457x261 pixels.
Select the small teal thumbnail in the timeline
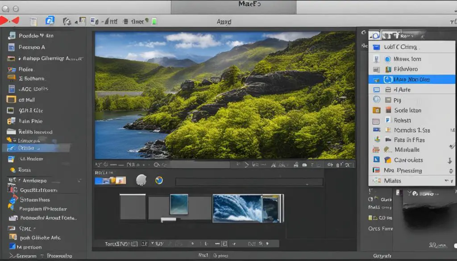pos(179,204)
